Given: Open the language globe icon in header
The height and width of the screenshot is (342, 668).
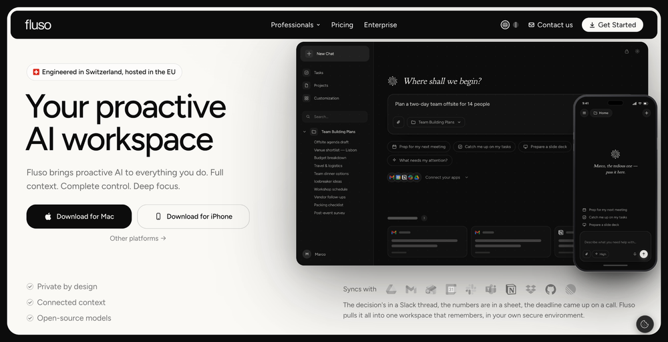Looking at the screenshot, I should [505, 25].
